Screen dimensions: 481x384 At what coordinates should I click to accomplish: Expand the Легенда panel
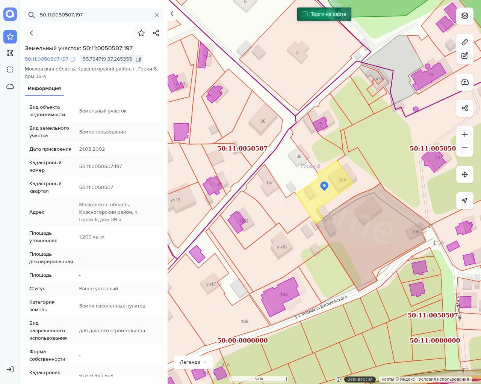(193, 362)
